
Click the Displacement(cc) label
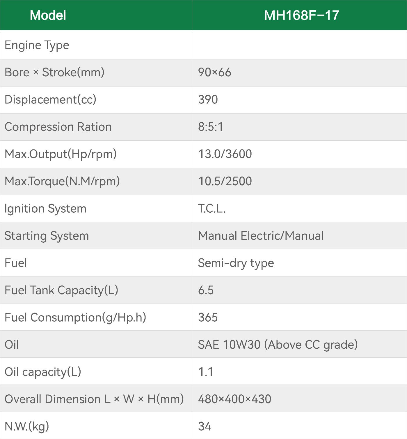(x=50, y=100)
